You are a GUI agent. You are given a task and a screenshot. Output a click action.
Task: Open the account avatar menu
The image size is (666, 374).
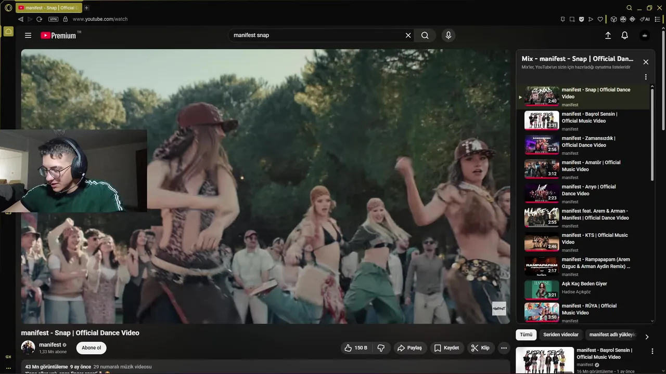coord(645,35)
